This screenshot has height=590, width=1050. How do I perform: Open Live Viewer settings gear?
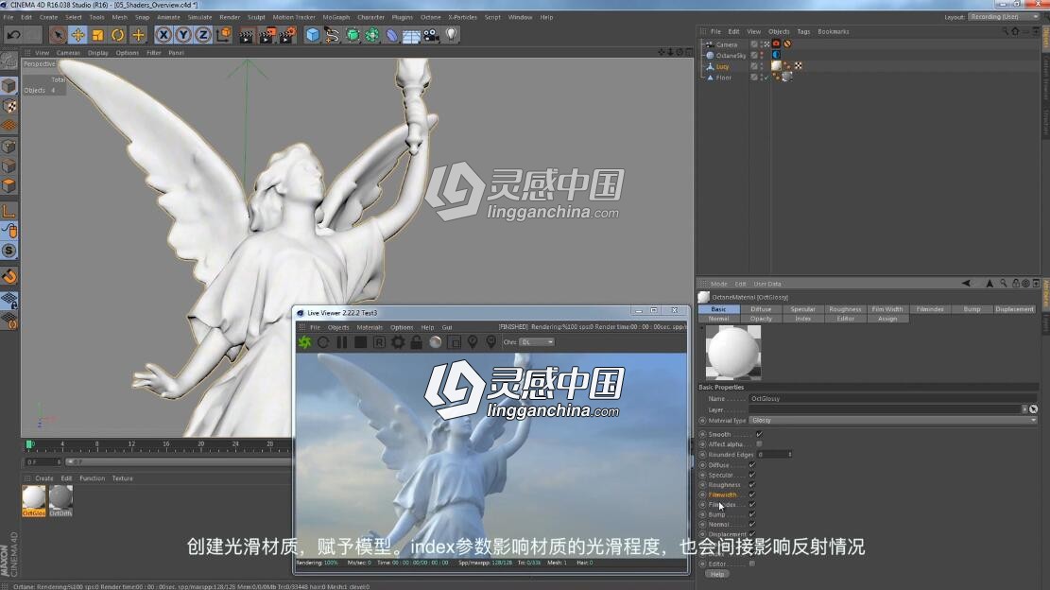(398, 342)
